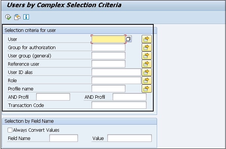The image size is (226, 149).
Task: Click the Field Name input box
Action: pyautogui.click(x=64, y=138)
